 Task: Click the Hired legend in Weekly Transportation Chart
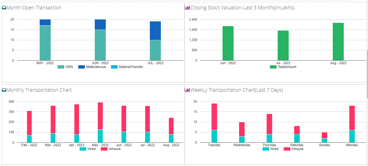pos(270,149)
